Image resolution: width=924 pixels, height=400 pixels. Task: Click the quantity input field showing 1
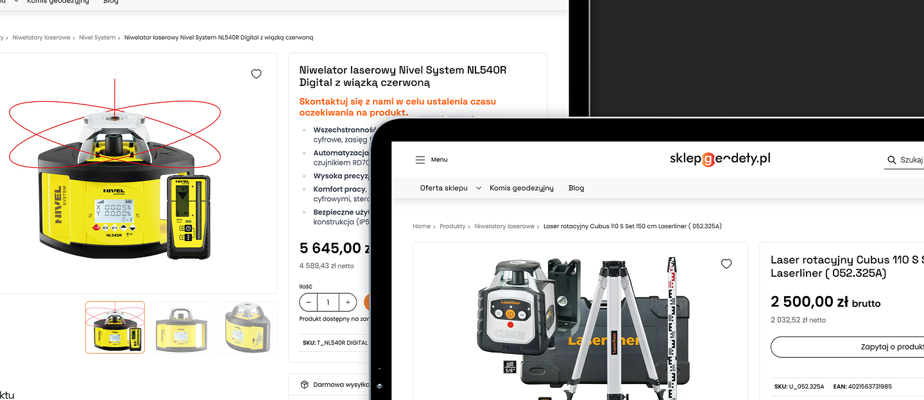(328, 302)
